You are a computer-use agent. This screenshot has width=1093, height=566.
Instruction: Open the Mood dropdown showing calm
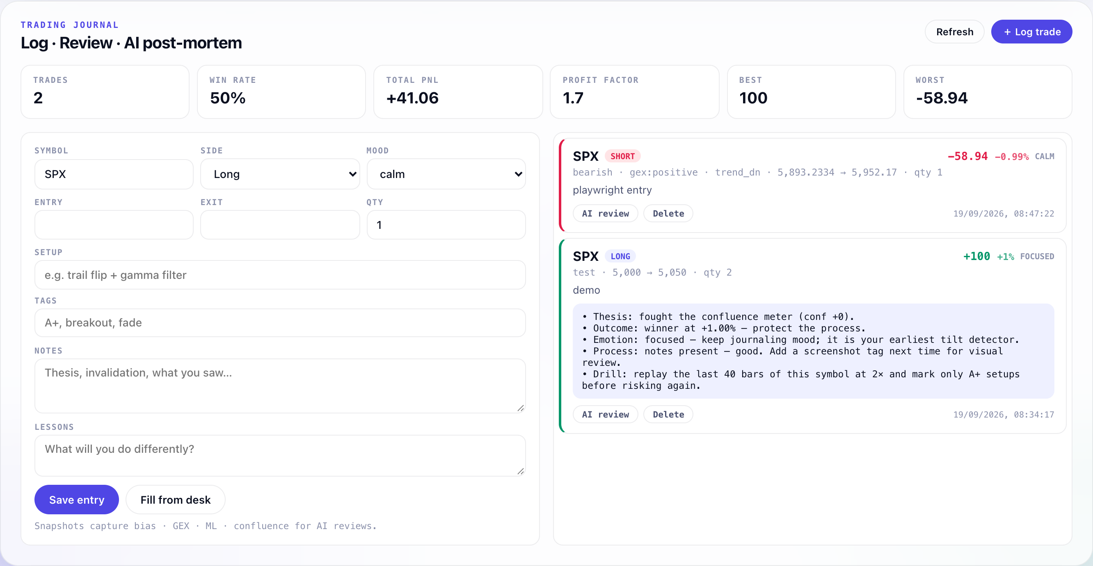point(446,174)
